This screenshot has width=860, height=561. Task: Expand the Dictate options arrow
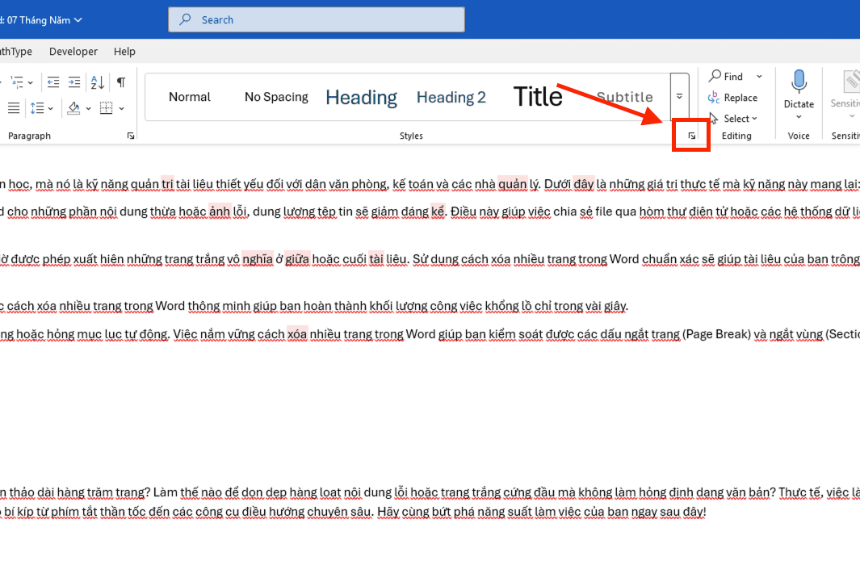tap(799, 117)
